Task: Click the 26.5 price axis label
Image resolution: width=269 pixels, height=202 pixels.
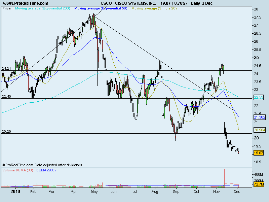Action: pos(257,33)
